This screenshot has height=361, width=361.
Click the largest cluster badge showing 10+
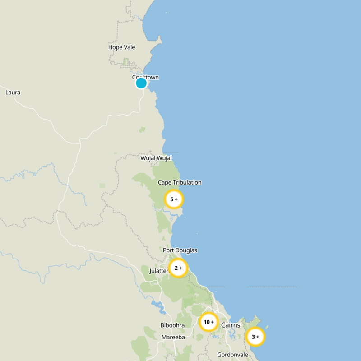pyautogui.click(x=208, y=322)
